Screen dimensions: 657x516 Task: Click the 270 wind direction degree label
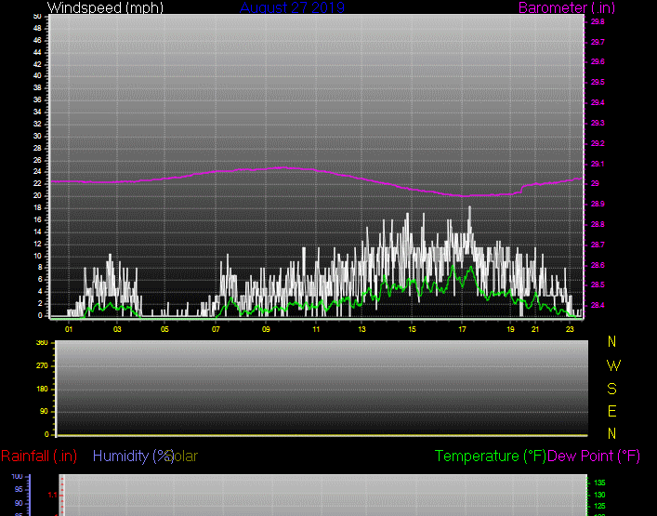tap(43, 366)
